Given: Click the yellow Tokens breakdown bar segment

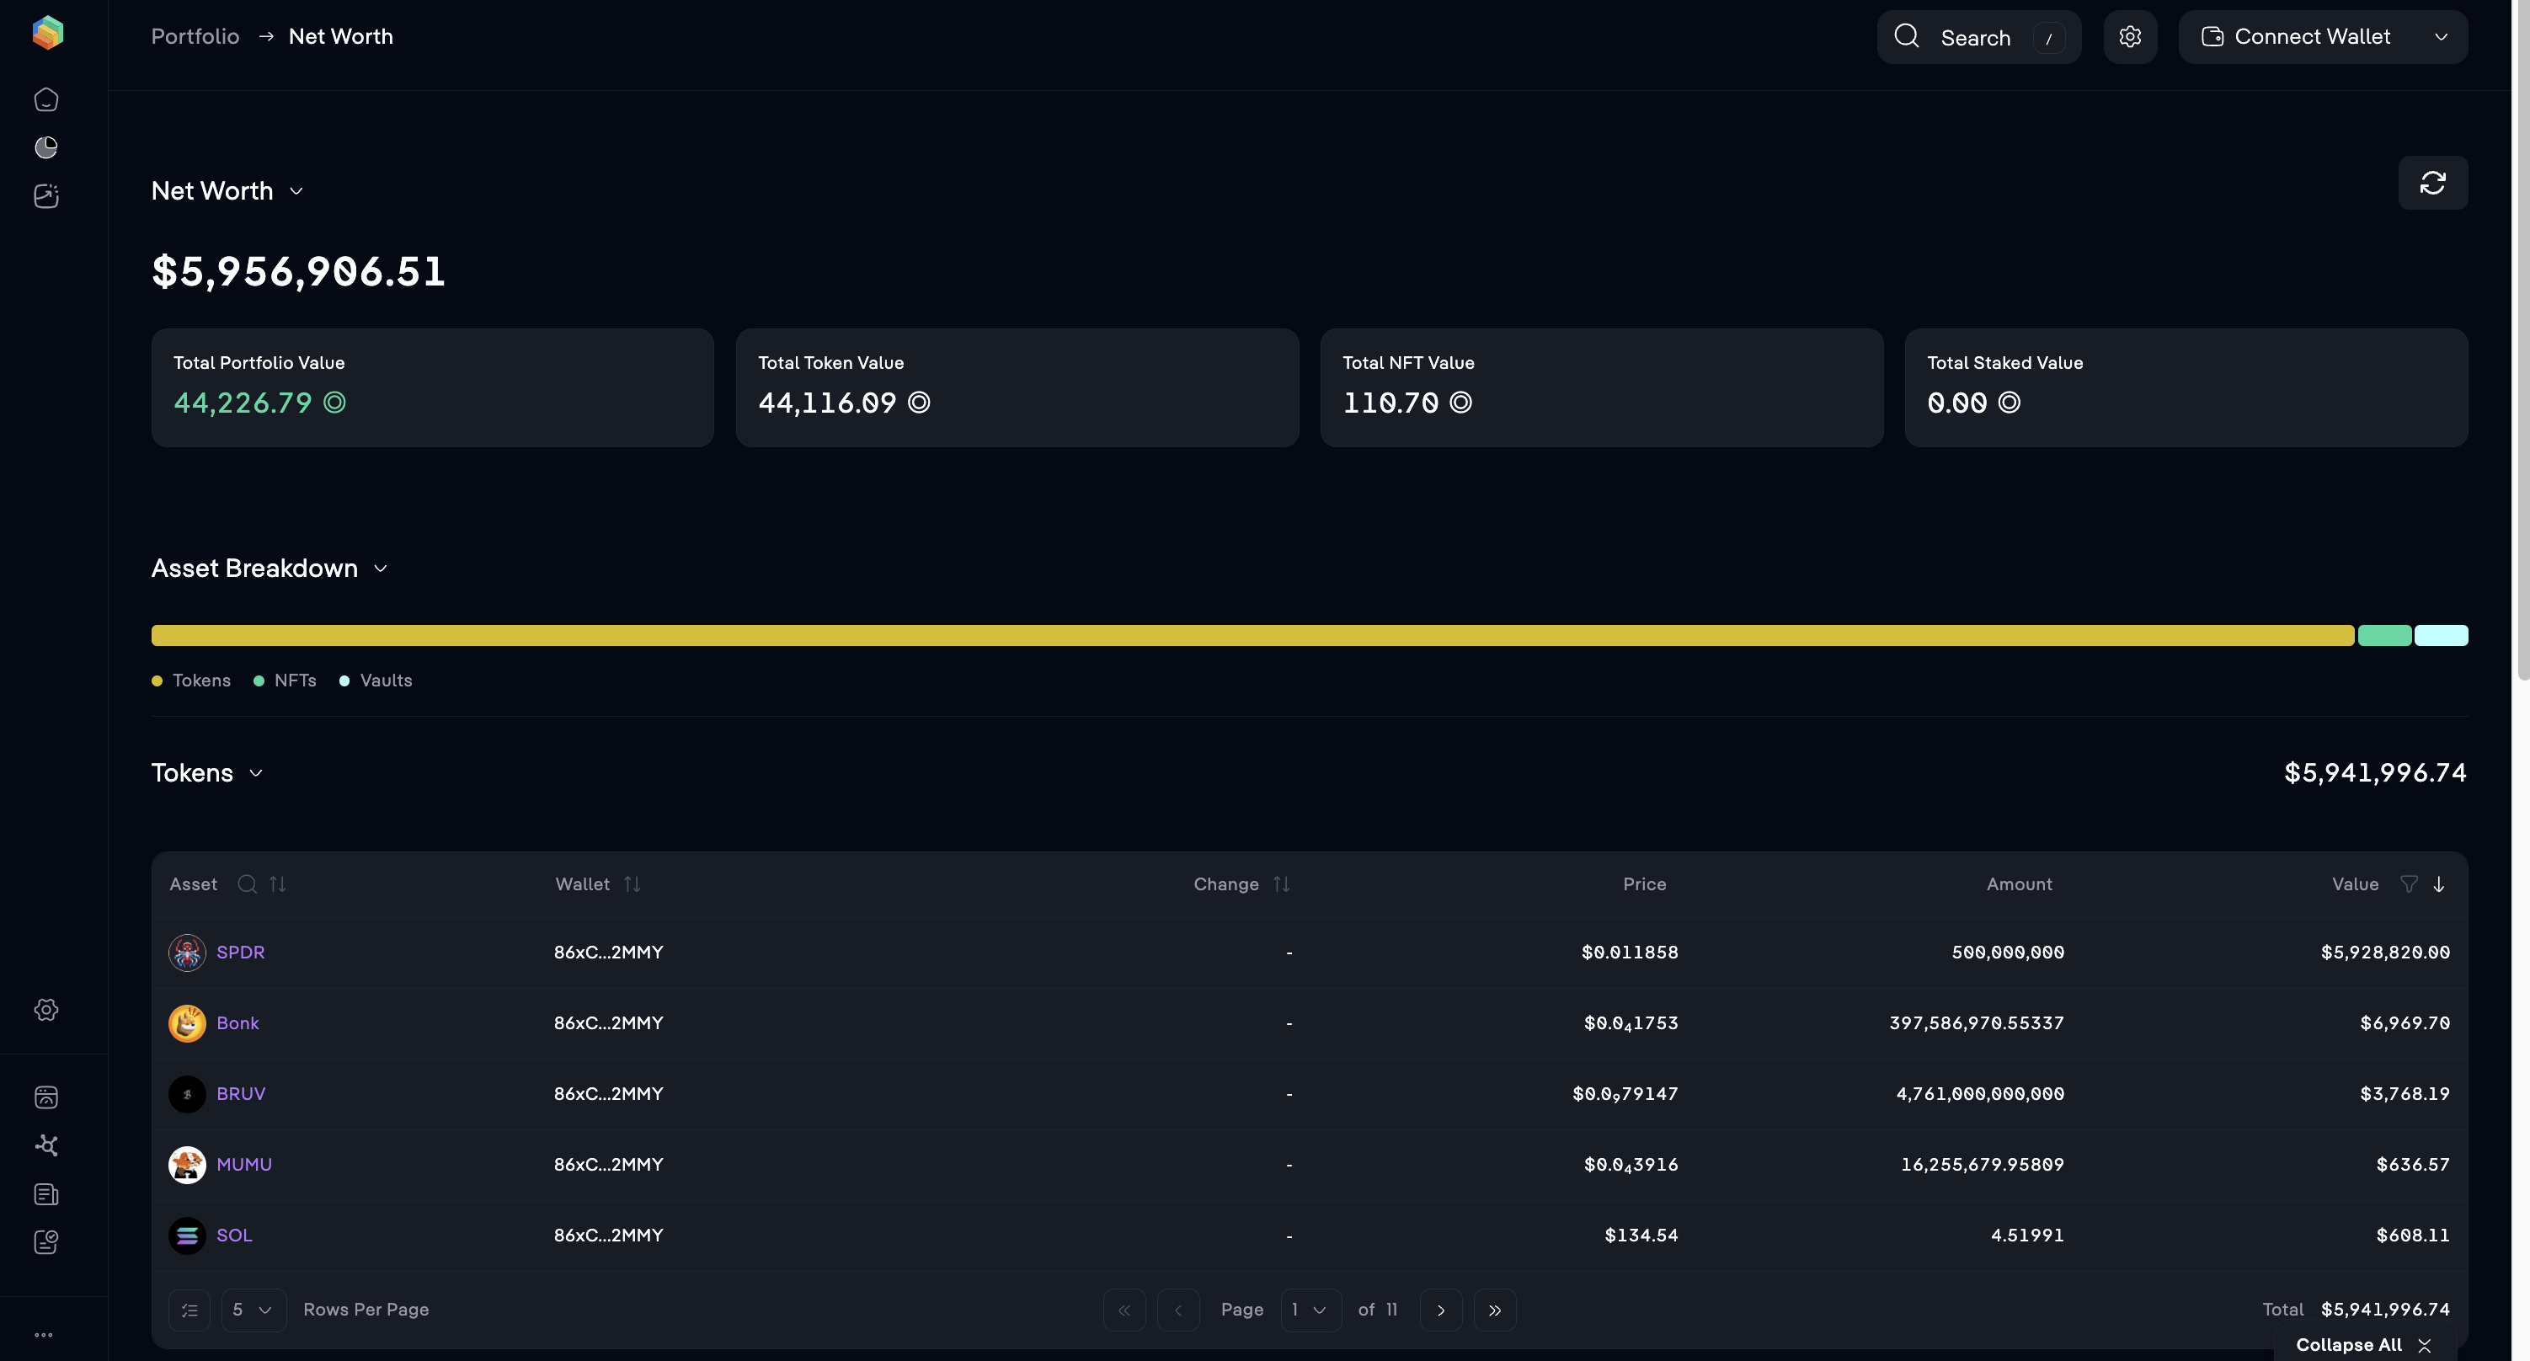Looking at the screenshot, I should pyautogui.click(x=1252, y=635).
